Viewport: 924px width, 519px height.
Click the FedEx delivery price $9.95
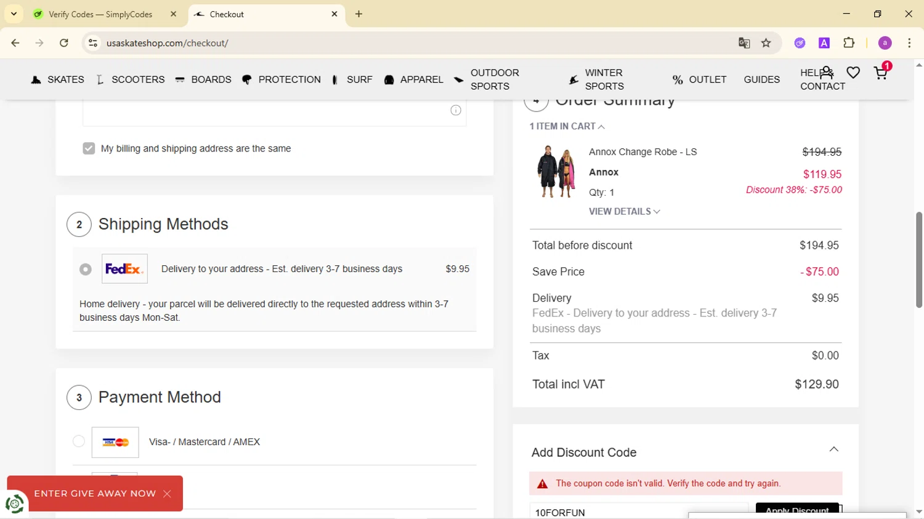[x=457, y=269]
